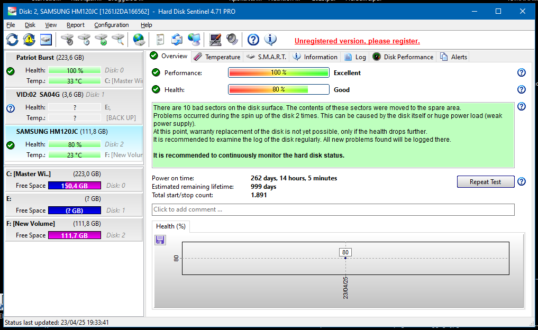This screenshot has height=330, width=538.
Task: Click SAMSUNG HM120JC 23 °C temperature bar
Action: (x=75, y=155)
